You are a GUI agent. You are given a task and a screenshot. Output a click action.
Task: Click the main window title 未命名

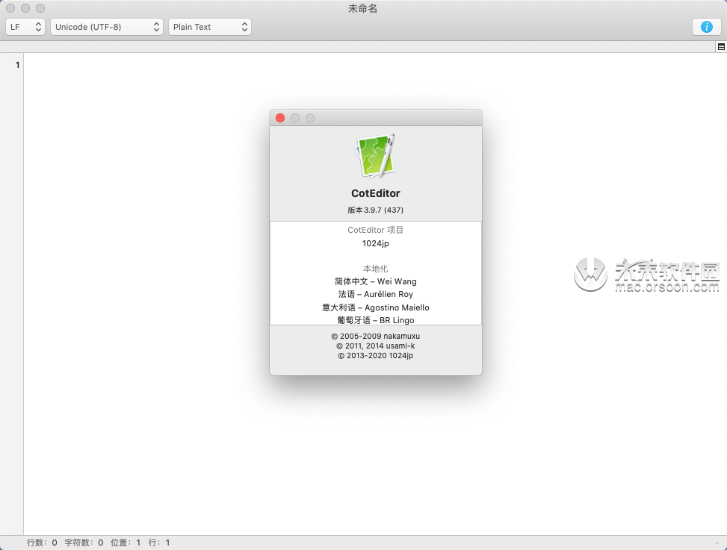coord(362,9)
